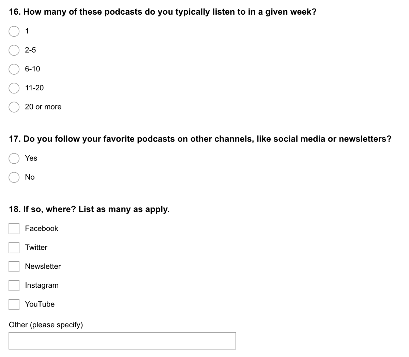Choose the 2-5 podcasts option
The height and width of the screenshot is (357, 409).
14,50
